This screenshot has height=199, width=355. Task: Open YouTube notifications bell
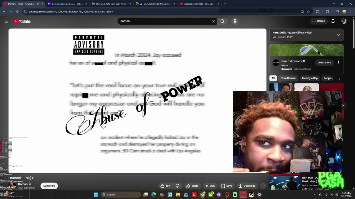333,21
